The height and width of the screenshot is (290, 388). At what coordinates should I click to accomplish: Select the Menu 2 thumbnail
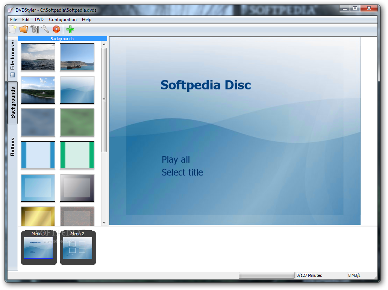[78, 248]
